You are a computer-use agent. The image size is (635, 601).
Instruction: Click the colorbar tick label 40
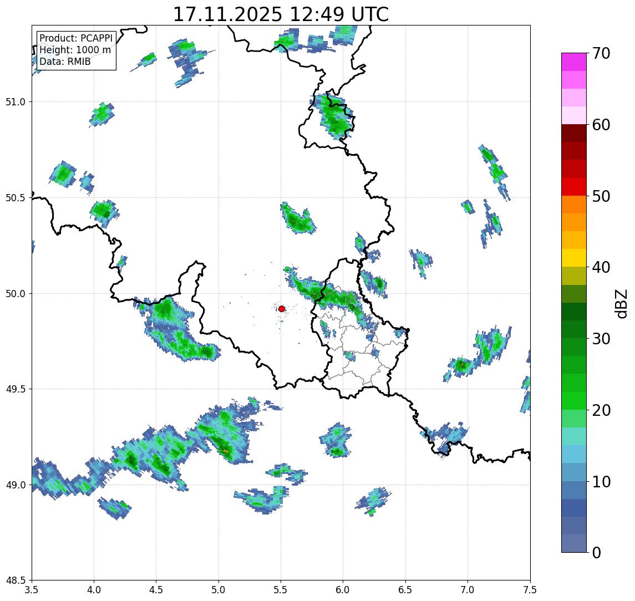tap(601, 267)
